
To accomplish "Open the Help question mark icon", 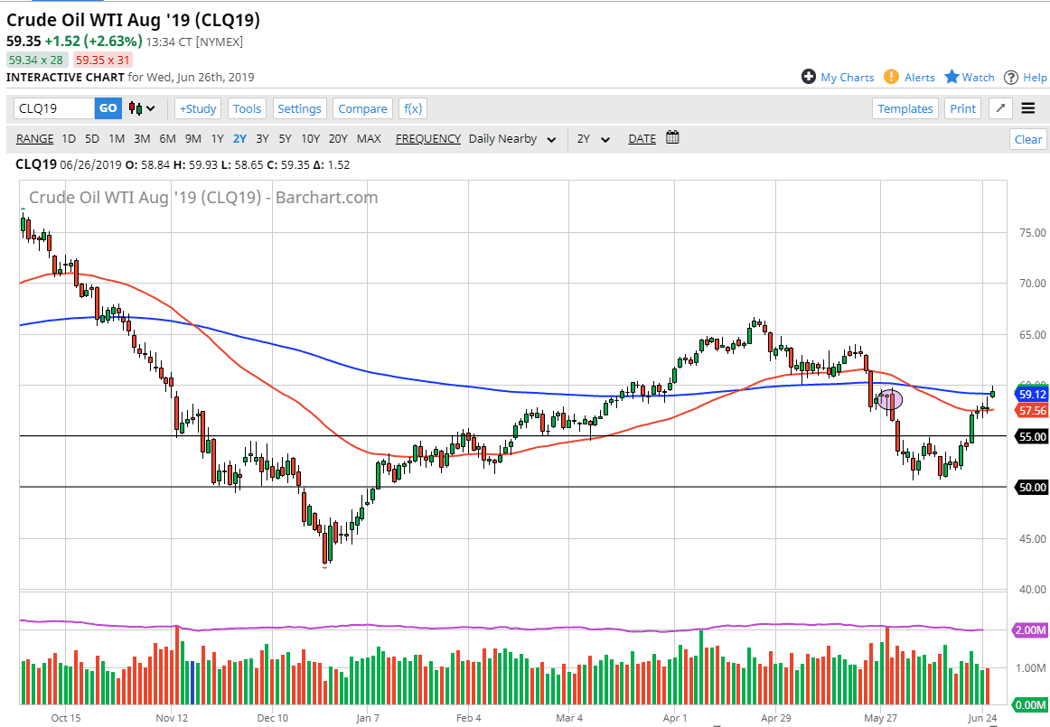I will (x=1011, y=77).
